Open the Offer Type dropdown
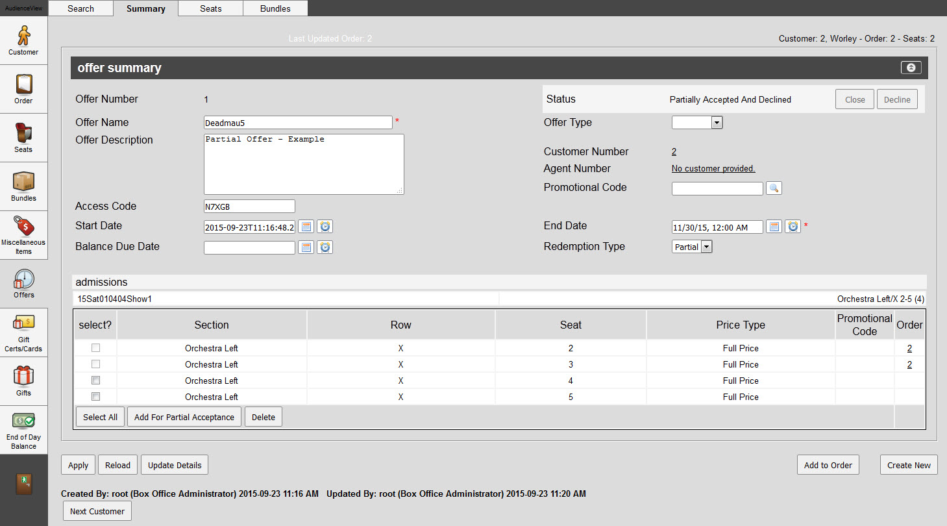This screenshot has width=947, height=526. pos(697,123)
